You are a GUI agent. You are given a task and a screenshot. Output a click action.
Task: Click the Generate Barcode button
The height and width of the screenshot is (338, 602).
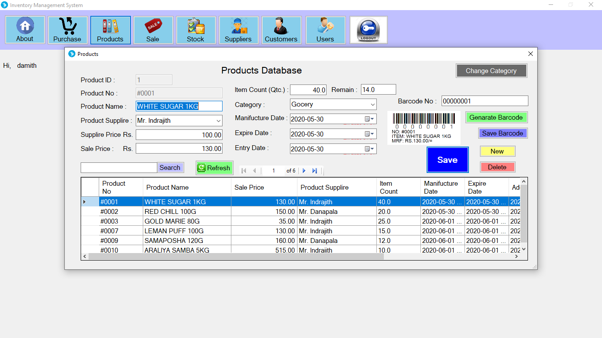(496, 118)
